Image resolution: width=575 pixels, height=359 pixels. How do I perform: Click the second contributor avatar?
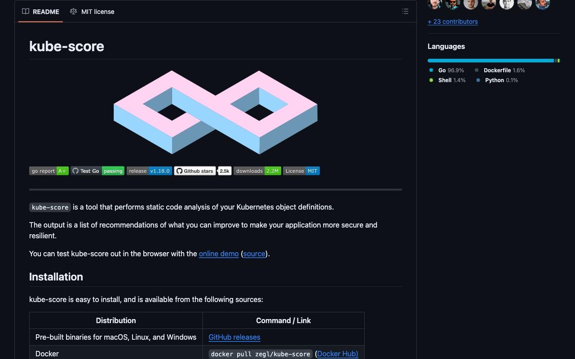[453, 4]
